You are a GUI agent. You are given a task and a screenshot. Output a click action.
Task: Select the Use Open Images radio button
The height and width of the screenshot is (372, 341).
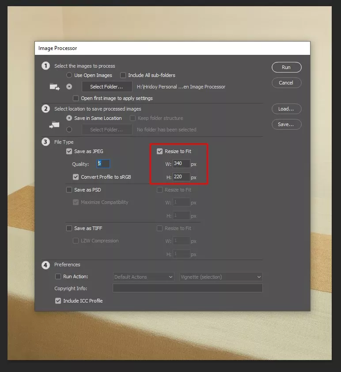click(x=69, y=75)
